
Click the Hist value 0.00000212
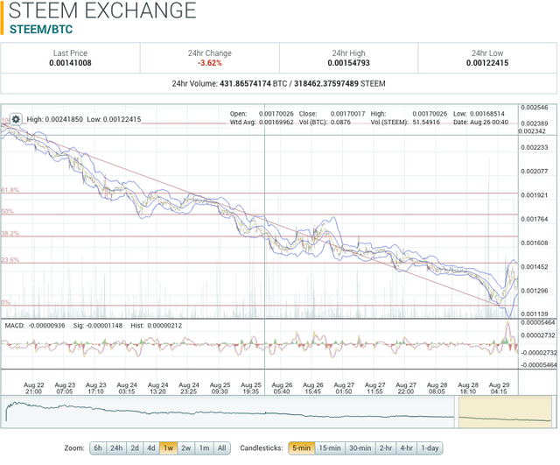point(164,326)
